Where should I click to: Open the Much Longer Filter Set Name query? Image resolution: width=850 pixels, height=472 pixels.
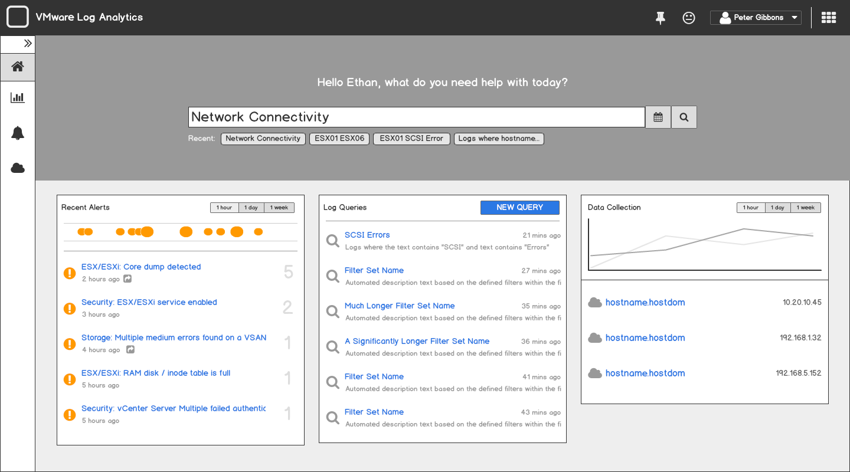[x=400, y=306]
